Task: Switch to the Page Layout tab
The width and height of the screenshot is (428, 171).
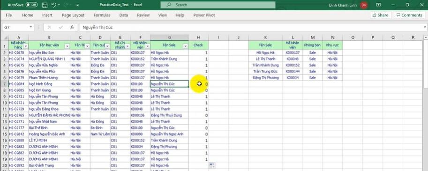Action: [73, 15]
